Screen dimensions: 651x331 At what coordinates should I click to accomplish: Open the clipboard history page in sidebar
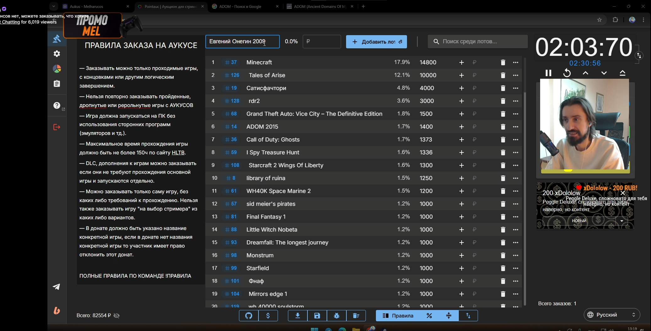pos(57,83)
